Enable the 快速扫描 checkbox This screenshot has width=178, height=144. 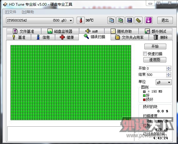point(145,54)
